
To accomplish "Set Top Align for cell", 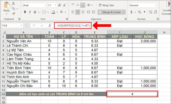I will 73,5.
